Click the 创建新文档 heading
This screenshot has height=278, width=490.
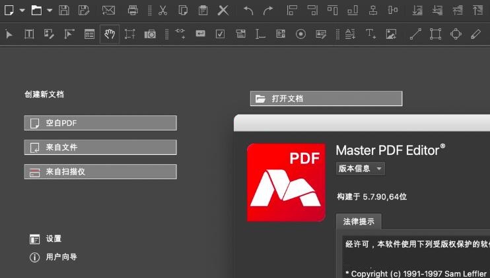pyautogui.click(x=44, y=94)
